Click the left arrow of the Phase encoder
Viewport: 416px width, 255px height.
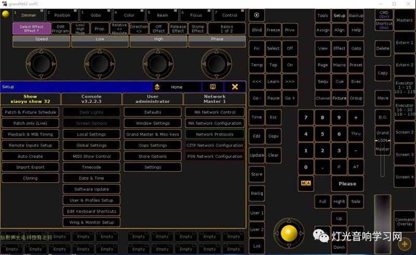(x=204, y=64)
